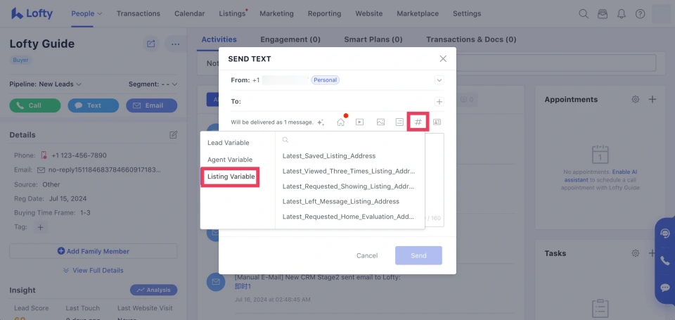Open the Pipeline New Leads dropdown

click(x=46, y=84)
